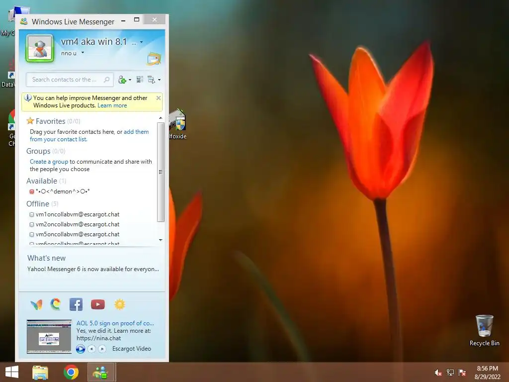Open the Recycle Bin on desktop
This screenshot has height=382, width=509.
pyautogui.click(x=484, y=330)
